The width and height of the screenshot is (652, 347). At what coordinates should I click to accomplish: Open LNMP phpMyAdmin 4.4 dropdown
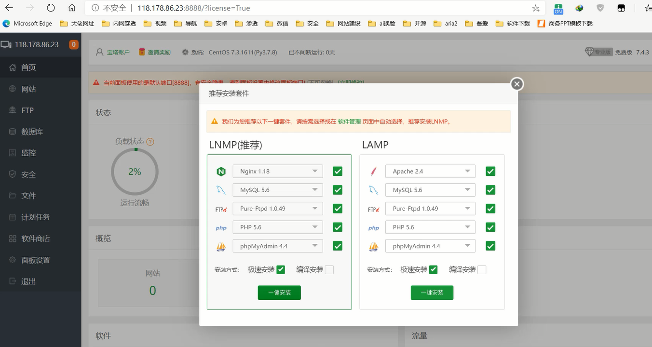coord(278,246)
